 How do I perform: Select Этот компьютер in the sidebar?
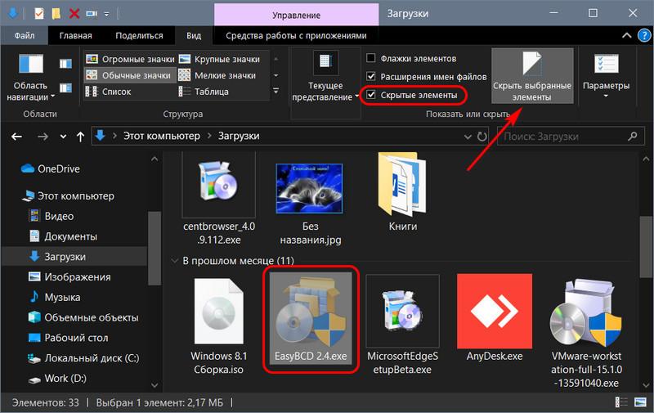pyautogui.click(x=69, y=195)
